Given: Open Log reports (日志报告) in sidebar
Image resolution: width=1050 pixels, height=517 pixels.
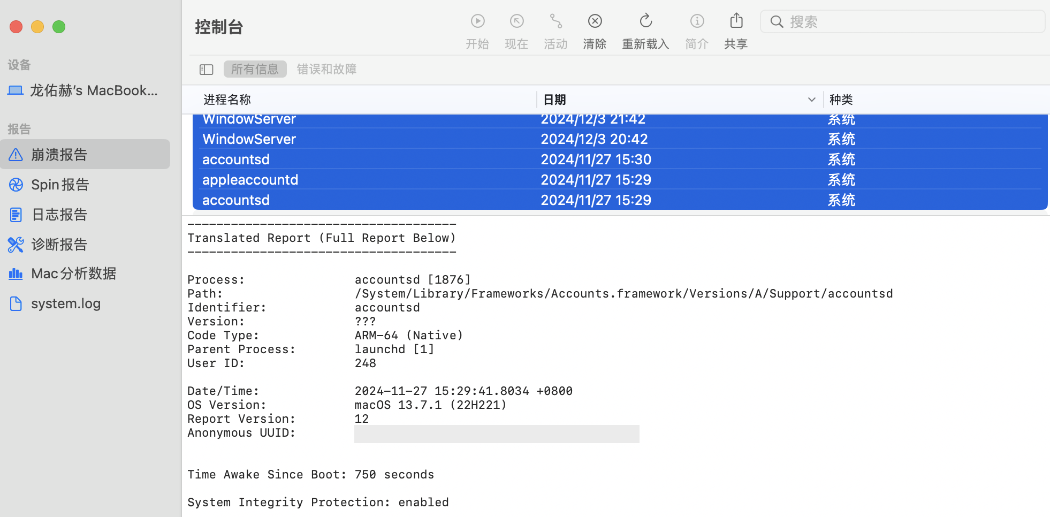Looking at the screenshot, I should (59, 215).
